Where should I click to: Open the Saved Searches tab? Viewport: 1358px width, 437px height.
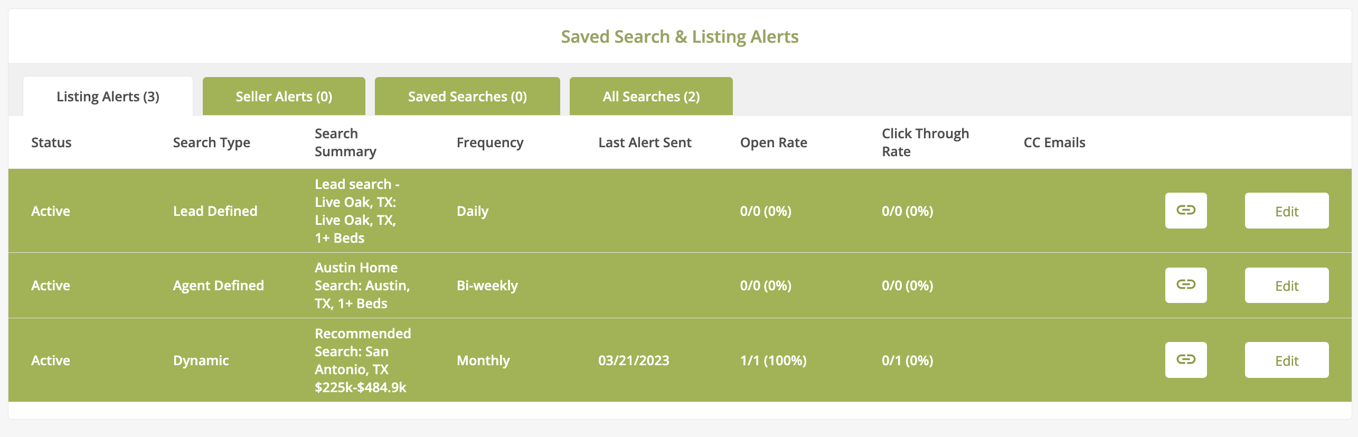tap(467, 96)
